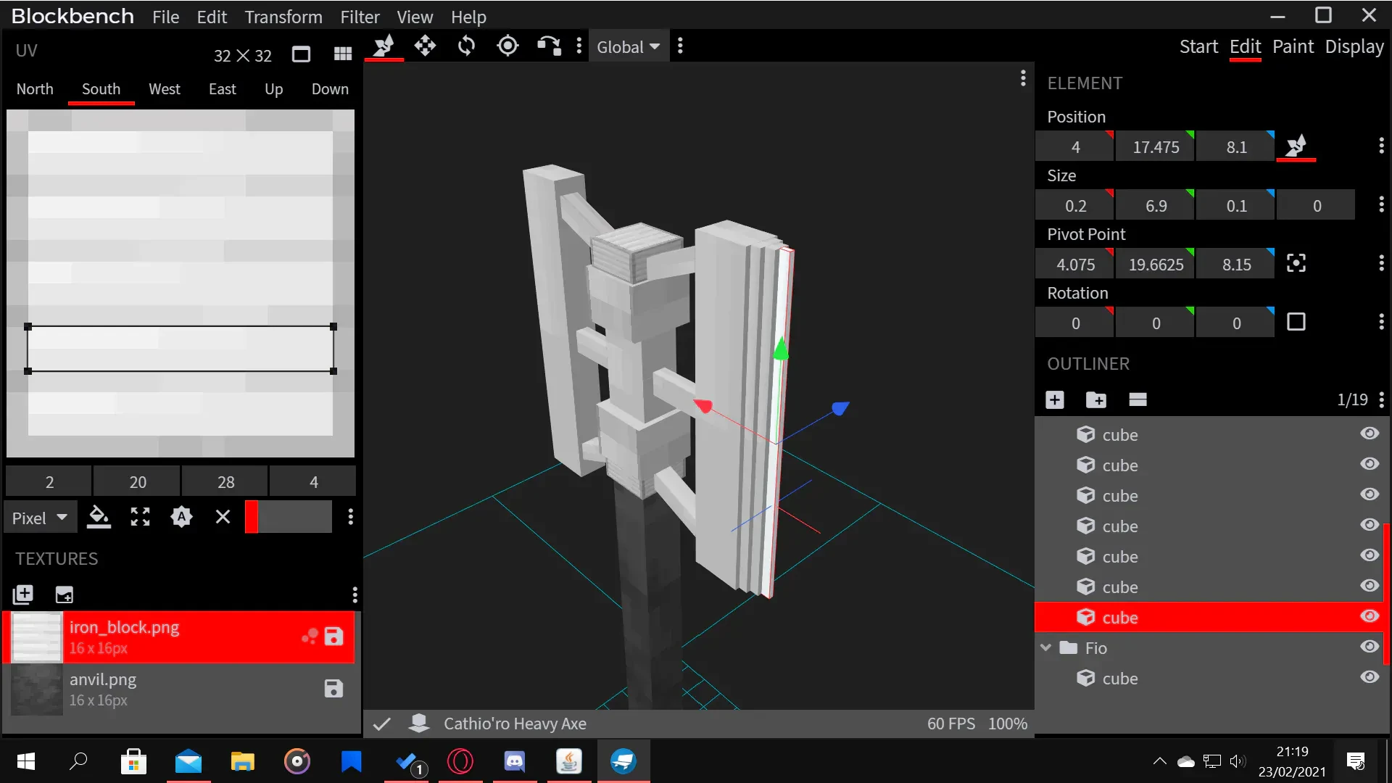
Task: Open the Global transform space dropdown
Action: (628, 47)
